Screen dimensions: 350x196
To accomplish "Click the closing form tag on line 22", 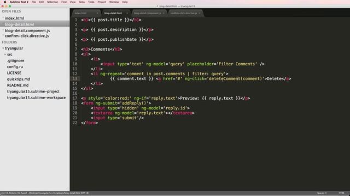I will tap(90, 122).
